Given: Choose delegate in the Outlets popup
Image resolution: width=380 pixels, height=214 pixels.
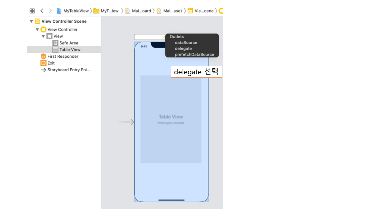Looking at the screenshot, I should point(183,48).
